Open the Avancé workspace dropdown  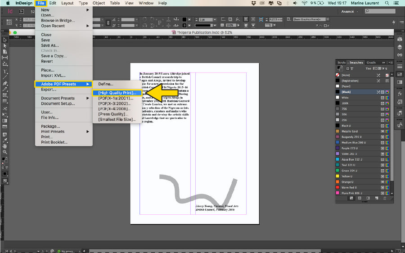(349, 11)
